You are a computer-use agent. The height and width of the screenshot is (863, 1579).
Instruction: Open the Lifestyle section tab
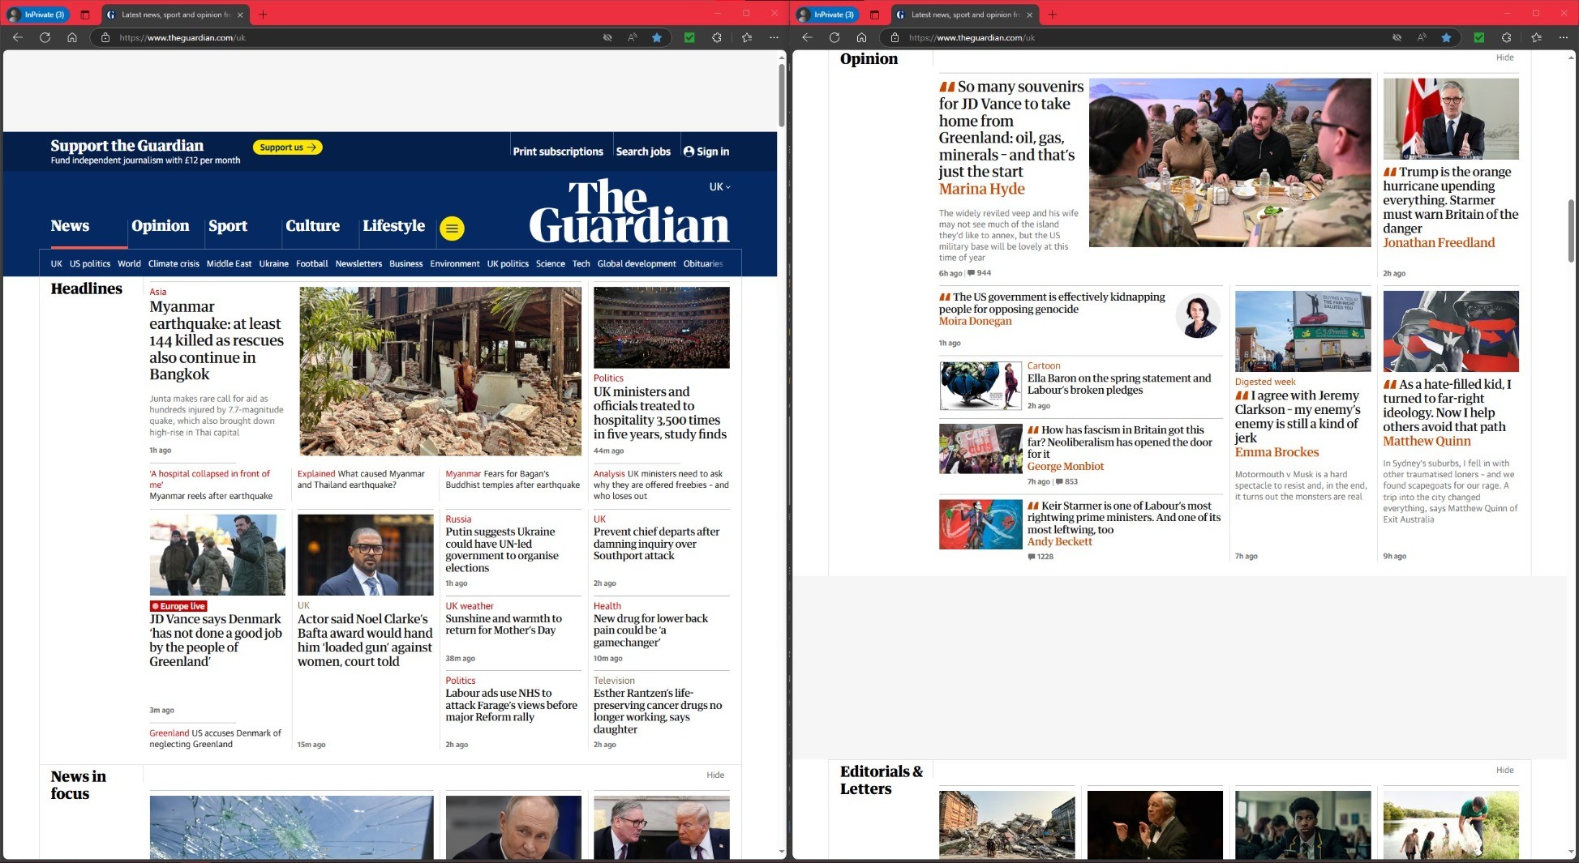[394, 226]
